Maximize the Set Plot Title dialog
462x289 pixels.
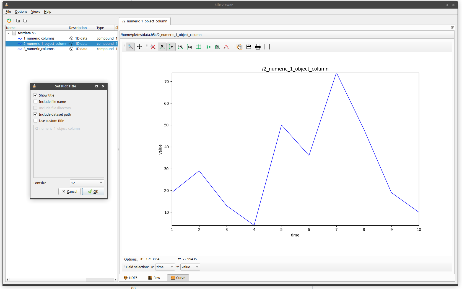[x=97, y=86]
